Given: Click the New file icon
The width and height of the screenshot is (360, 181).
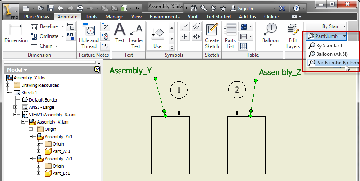Looking at the screenshot, I should 27,9.
